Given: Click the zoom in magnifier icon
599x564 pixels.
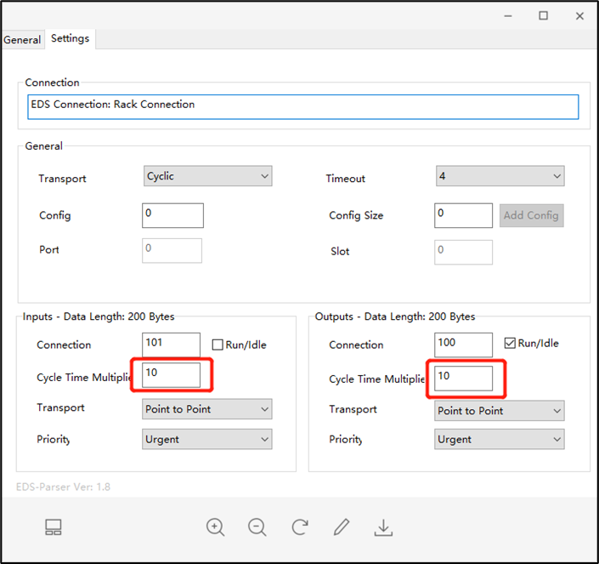Looking at the screenshot, I should pos(216,527).
